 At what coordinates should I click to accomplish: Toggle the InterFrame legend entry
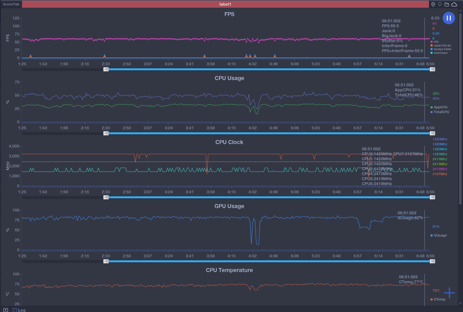(x=439, y=53)
